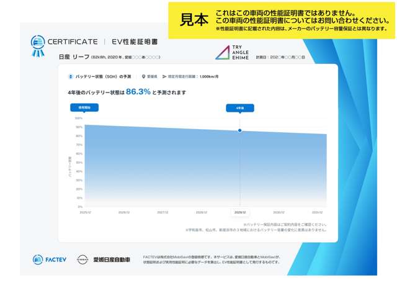Screen dimensions: 397x298
Task: Click the バッテリー状態（SOH）の予測 heading
Action: [104, 76]
